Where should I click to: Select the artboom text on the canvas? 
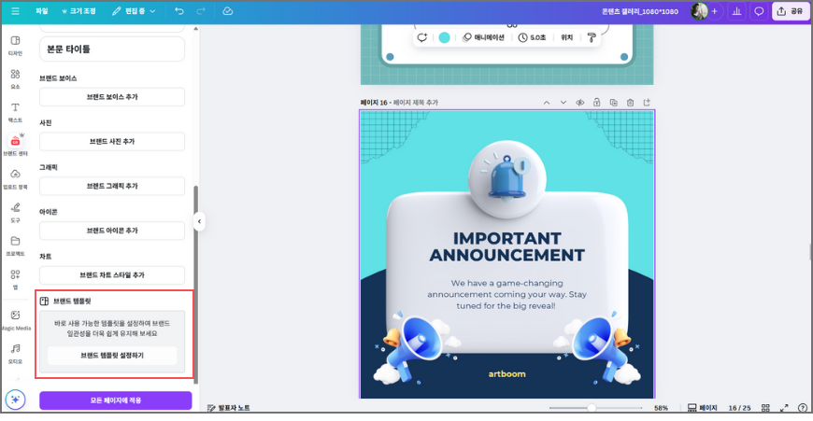point(506,374)
